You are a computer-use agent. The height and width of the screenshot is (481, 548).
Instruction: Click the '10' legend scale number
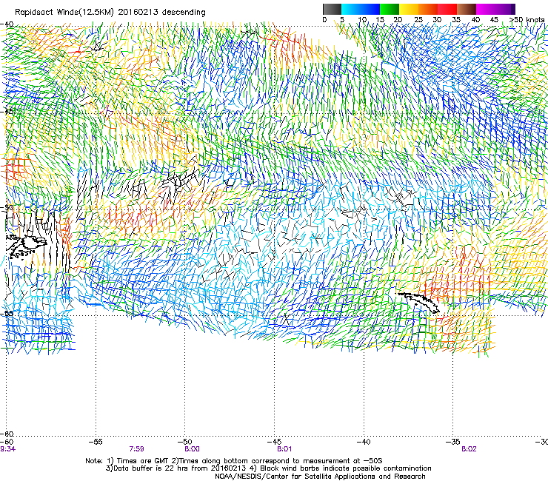point(362,20)
